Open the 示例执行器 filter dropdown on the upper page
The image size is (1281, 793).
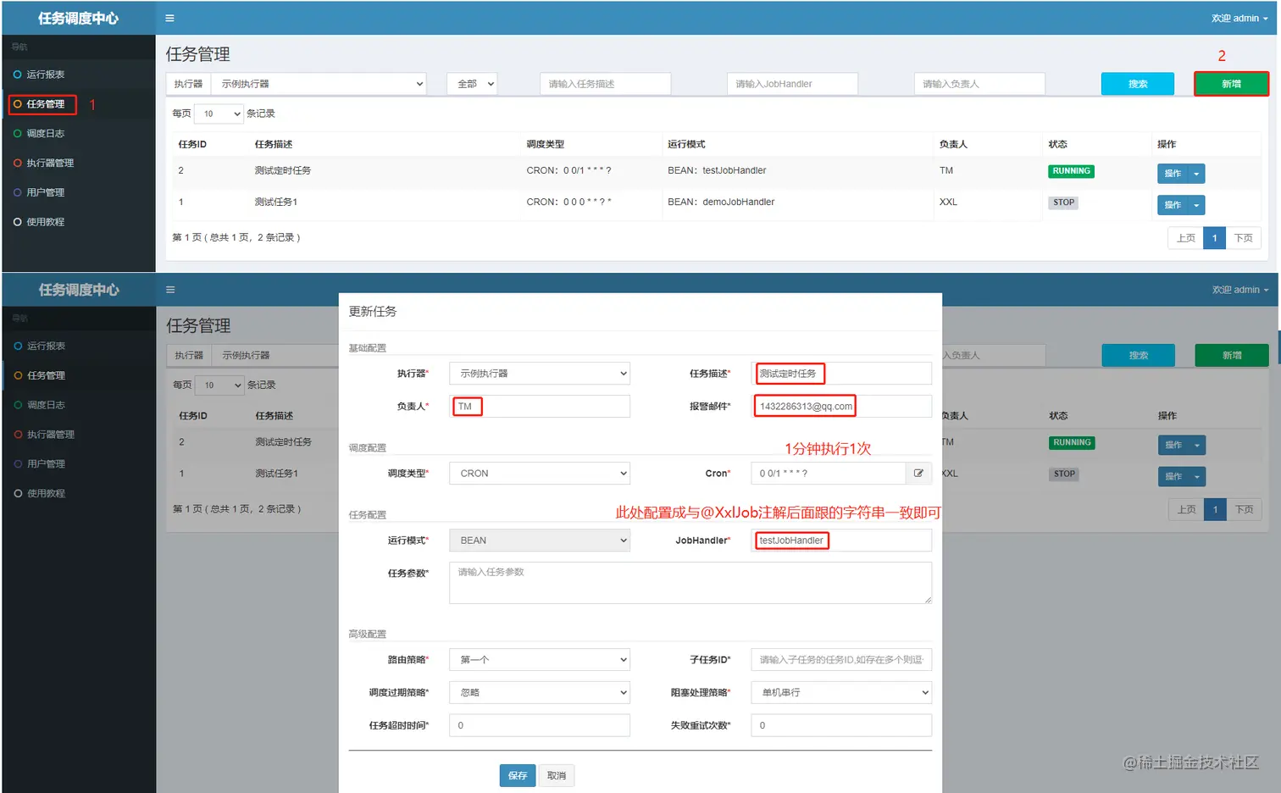[319, 84]
